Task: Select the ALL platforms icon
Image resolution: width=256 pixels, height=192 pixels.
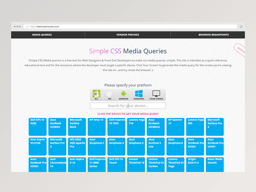Action: click(96, 95)
